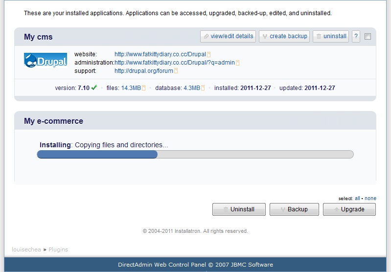The width and height of the screenshot is (391, 272).
Task: Click the icon next to database 4.3MB
Action: pyautogui.click(x=203, y=88)
